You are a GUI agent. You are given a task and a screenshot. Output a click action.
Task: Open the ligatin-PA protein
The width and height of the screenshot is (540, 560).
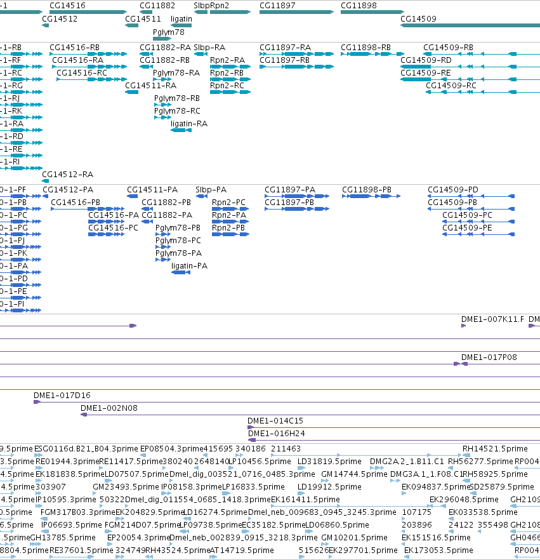(190, 266)
